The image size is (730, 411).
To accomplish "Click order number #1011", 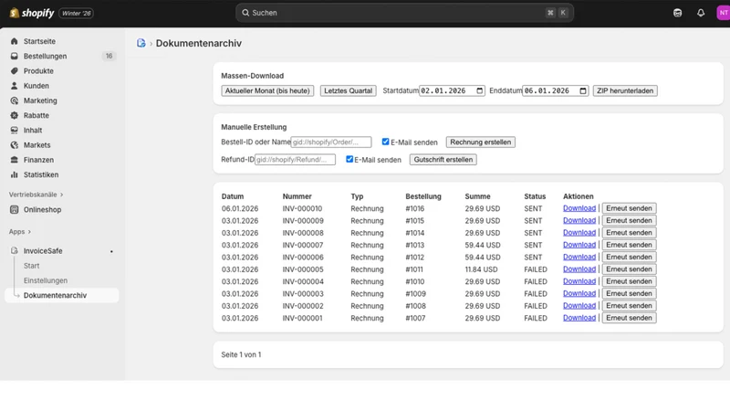I will (414, 269).
